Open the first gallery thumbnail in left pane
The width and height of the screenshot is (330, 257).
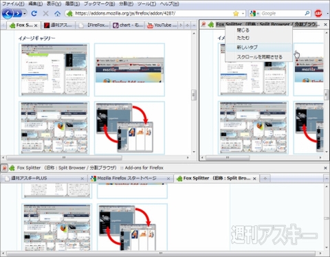(x=54, y=69)
